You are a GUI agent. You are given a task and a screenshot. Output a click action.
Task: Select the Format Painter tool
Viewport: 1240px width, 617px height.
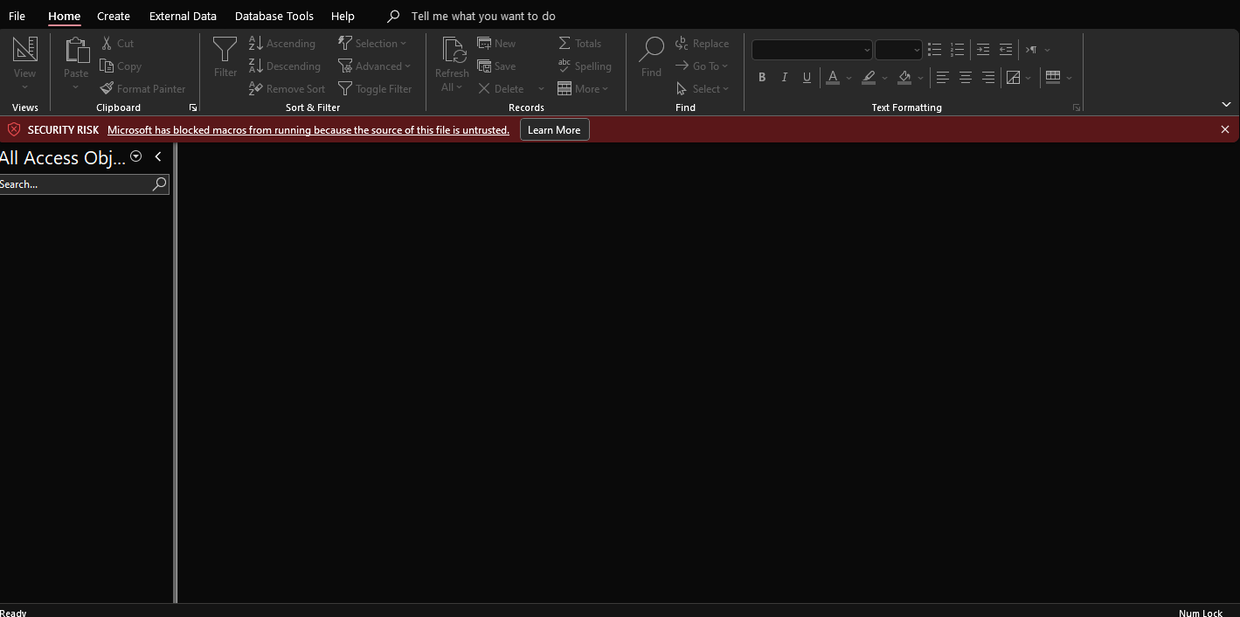[142, 88]
